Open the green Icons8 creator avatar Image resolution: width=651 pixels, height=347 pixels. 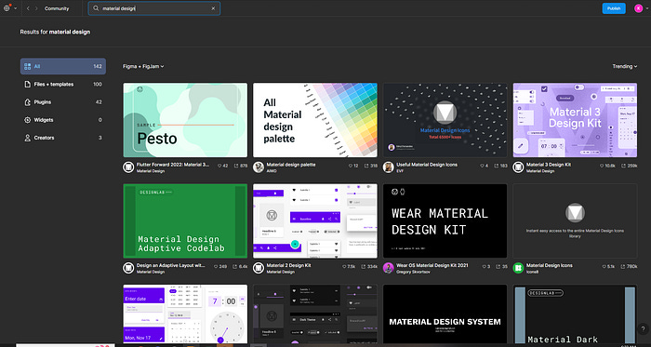tap(518, 268)
